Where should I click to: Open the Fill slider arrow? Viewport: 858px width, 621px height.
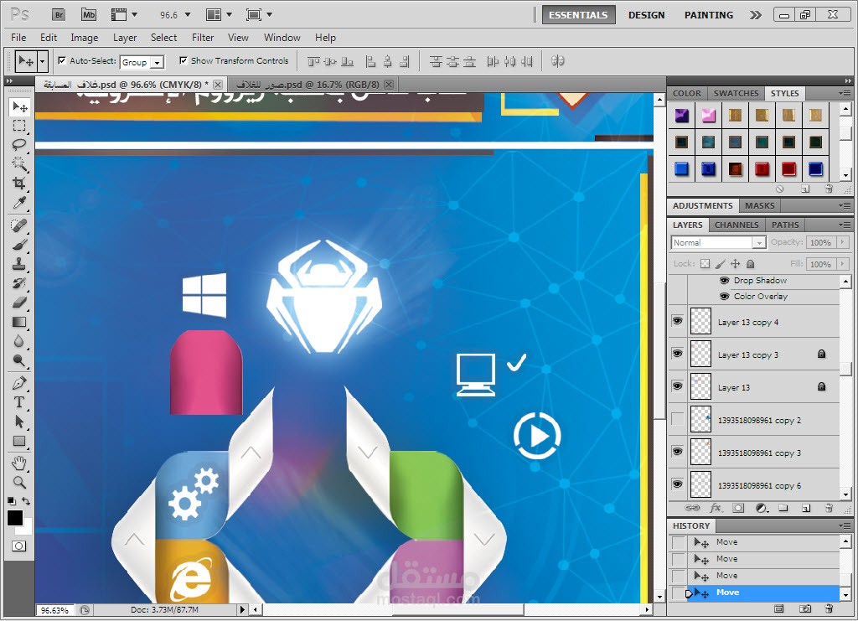[843, 264]
